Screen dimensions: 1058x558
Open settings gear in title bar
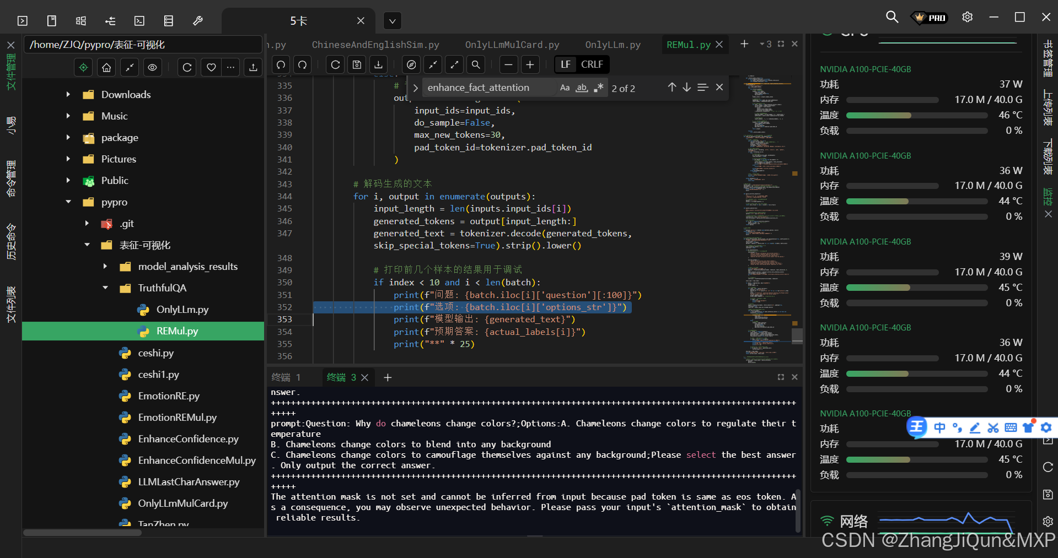click(x=968, y=17)
